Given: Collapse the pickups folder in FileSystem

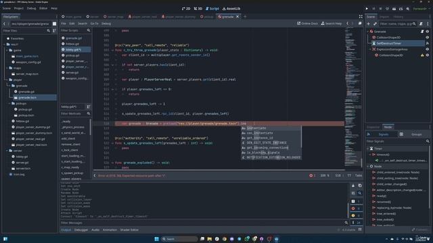Looking at the screenshot, I should pyautogui.click(x=9, y=103).
